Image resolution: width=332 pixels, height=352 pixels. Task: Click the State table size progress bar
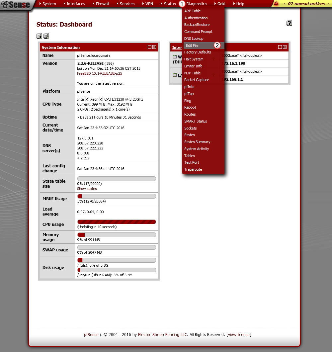coord(117,179)
